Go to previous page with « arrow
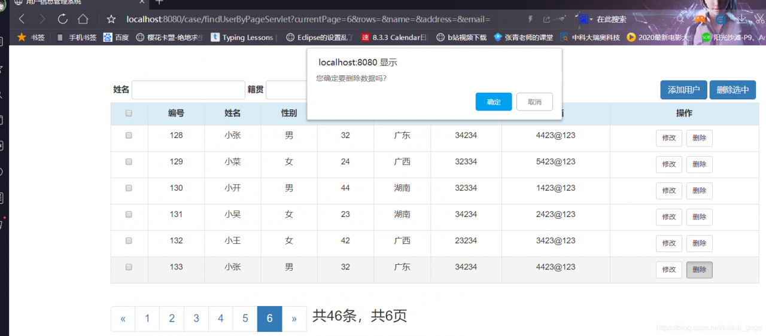 click(x=123, y=319)
